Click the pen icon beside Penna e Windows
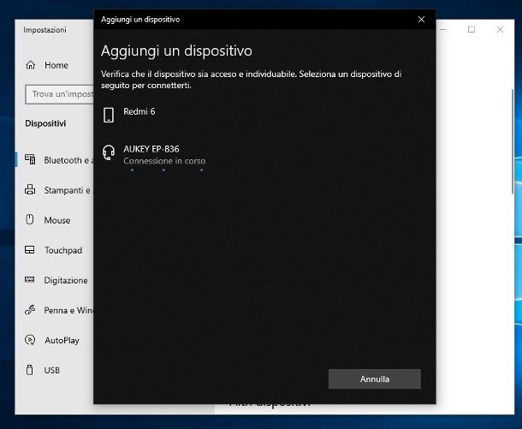522x429 pixels. pyautogui.click(x=30, y=310)
